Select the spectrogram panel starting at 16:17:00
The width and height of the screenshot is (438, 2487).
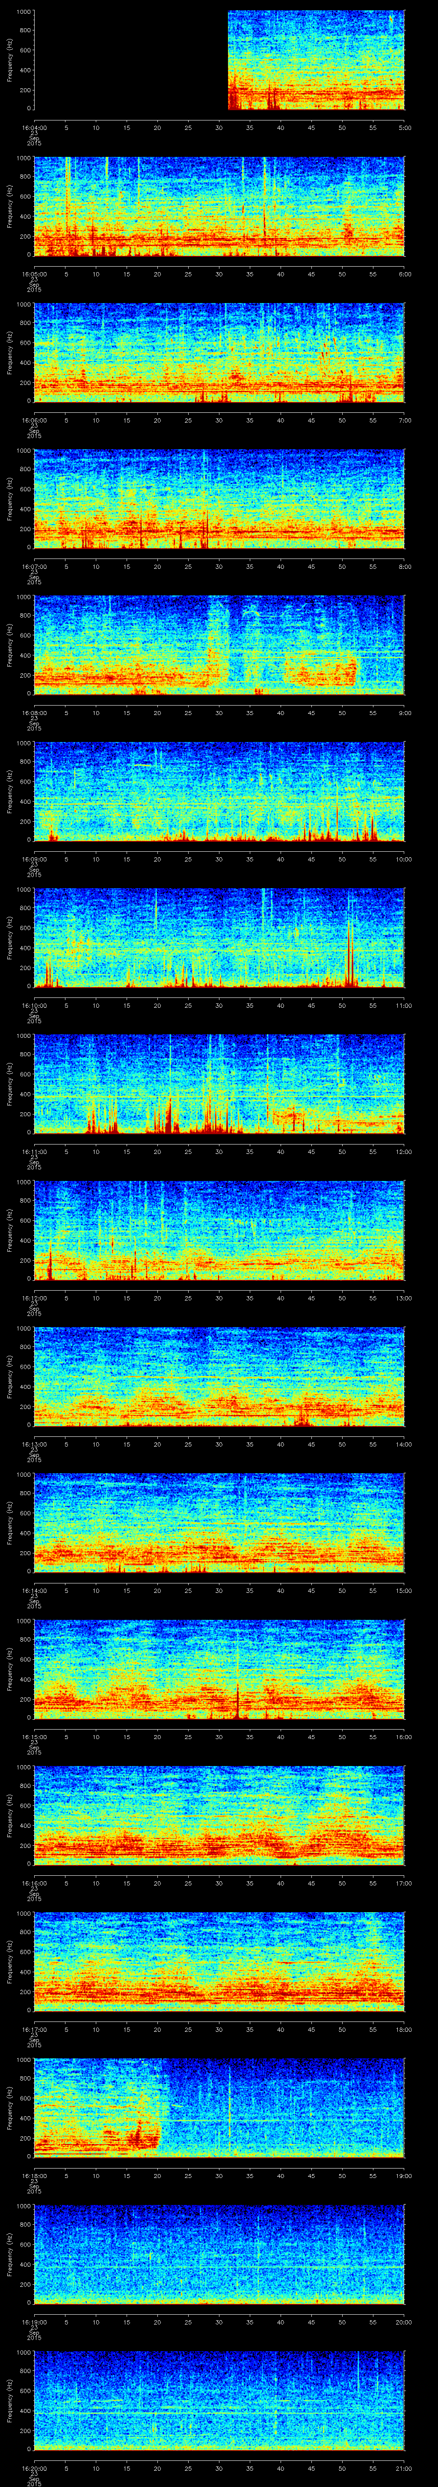click(x=219, y=1962)
